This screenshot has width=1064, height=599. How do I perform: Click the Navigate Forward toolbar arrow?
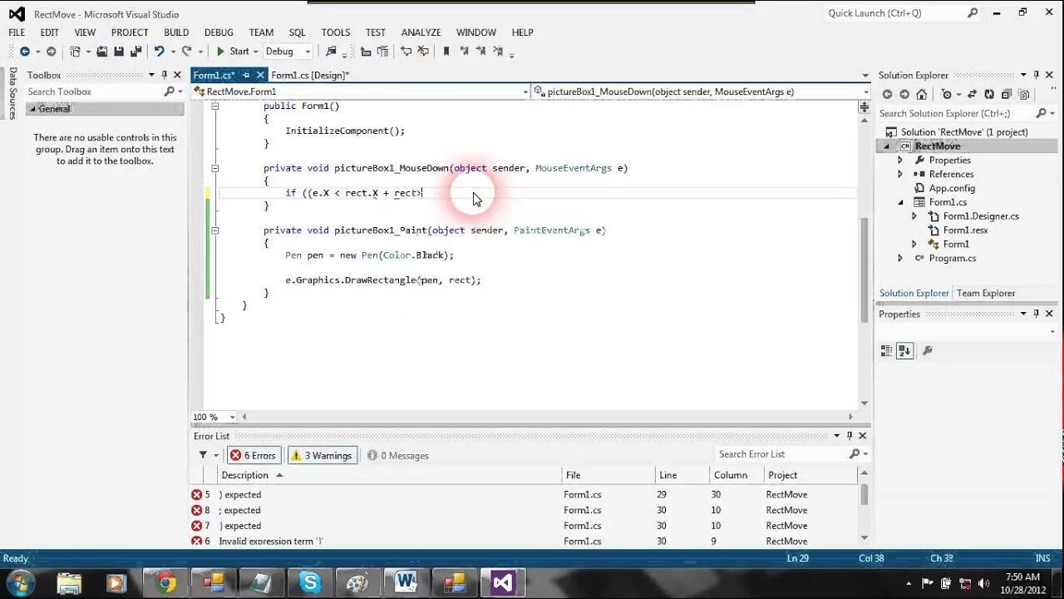coord(51,52)
